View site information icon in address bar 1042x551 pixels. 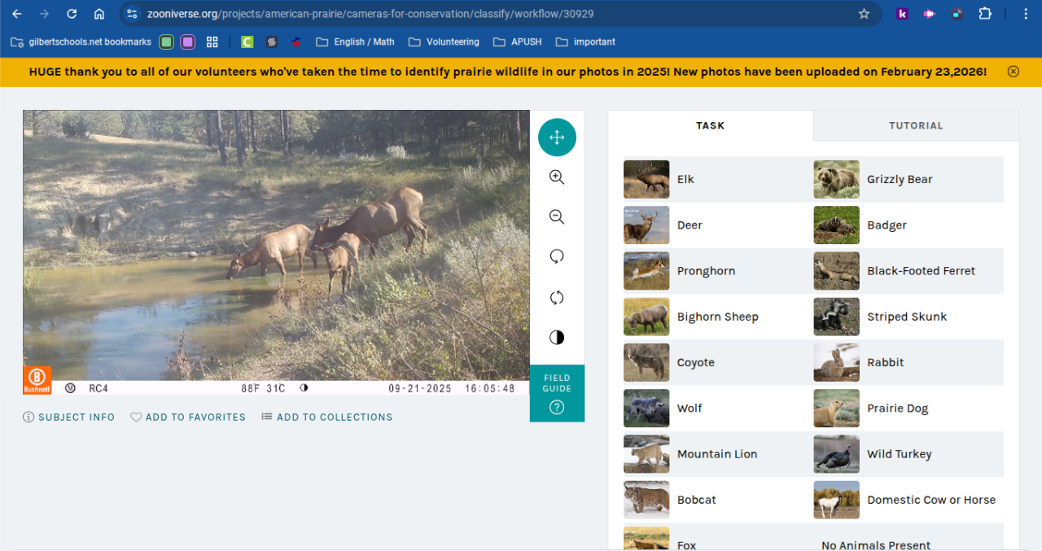tap(132, 14)
